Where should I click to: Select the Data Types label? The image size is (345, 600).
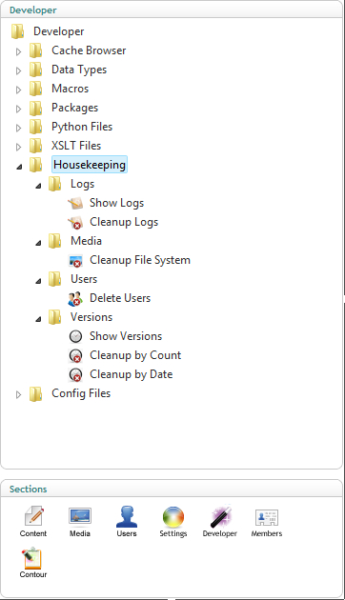79,70
